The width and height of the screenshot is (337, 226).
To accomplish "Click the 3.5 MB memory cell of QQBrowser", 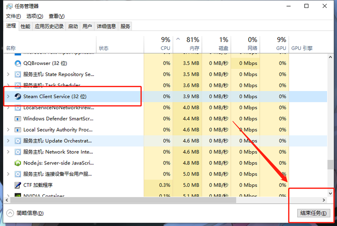I will pos(187,63).
